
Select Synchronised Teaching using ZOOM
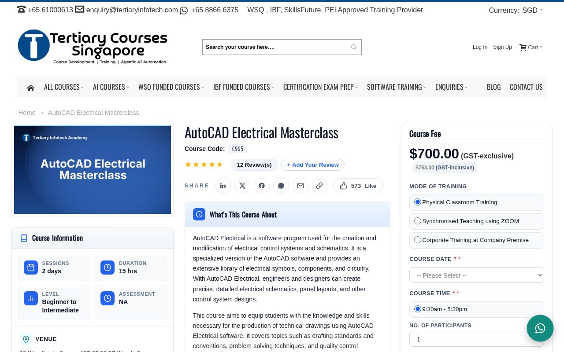(418, 221)
